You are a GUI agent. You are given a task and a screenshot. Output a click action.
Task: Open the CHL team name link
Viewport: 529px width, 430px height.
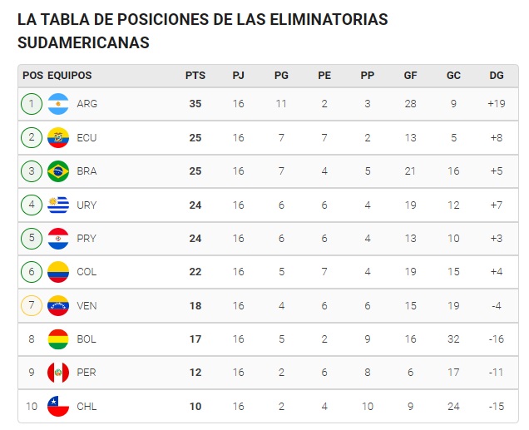[x=87, y=405]
